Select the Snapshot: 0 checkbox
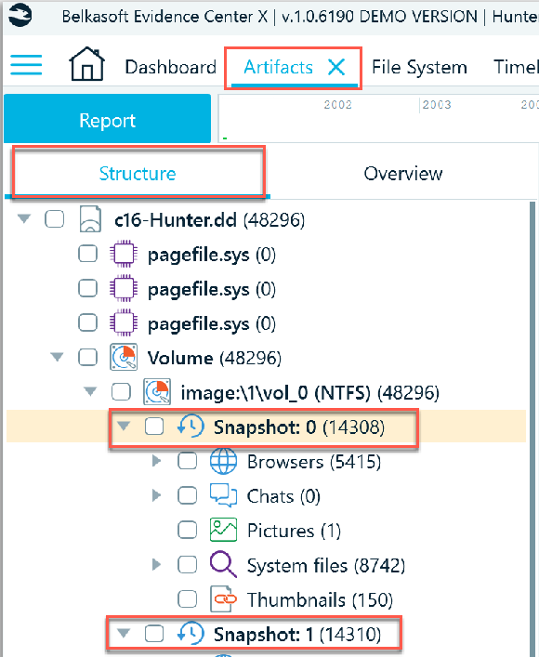The width and height of the screenshot is (539, 657). (x=154, y=427)
